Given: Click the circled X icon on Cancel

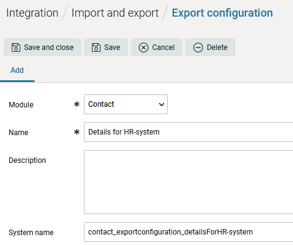Looking at the screenshot, I should 144,48.
